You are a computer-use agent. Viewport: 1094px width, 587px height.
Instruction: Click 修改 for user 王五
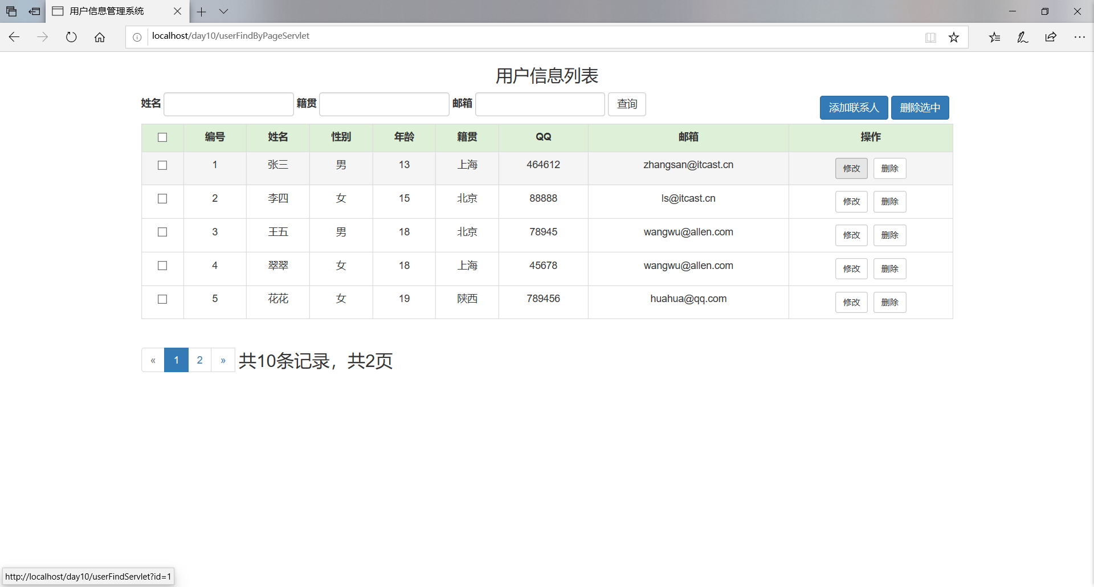tap(851, 235)
